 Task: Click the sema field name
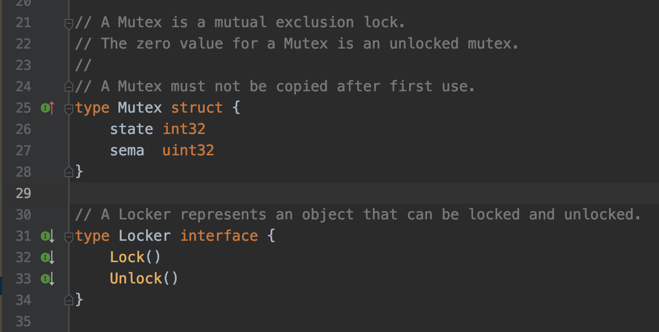127,150
